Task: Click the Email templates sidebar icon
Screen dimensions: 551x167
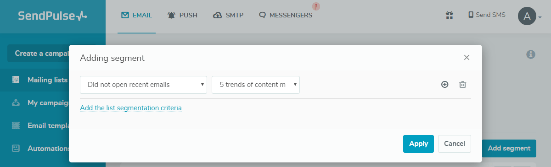Action: point(16,125)
